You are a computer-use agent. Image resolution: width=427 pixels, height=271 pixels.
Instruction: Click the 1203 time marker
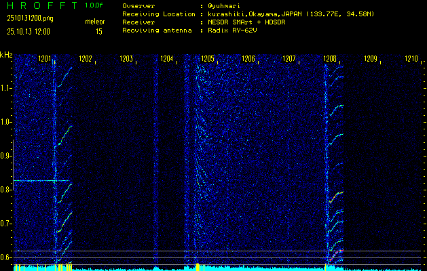126,60
